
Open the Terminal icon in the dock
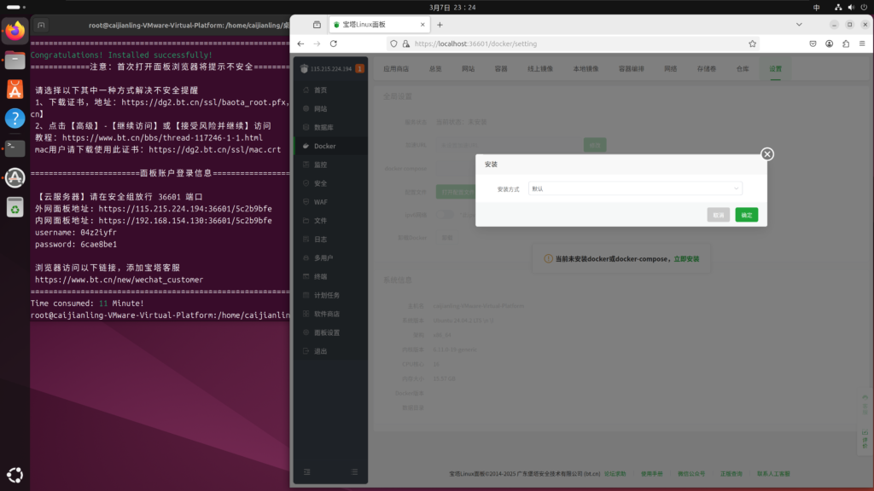[x=15, y=148]
